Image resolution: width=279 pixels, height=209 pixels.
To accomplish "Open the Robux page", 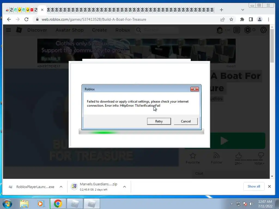I will click(x=123, y=30).
